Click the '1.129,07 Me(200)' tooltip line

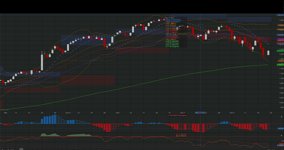coord(172,41)
